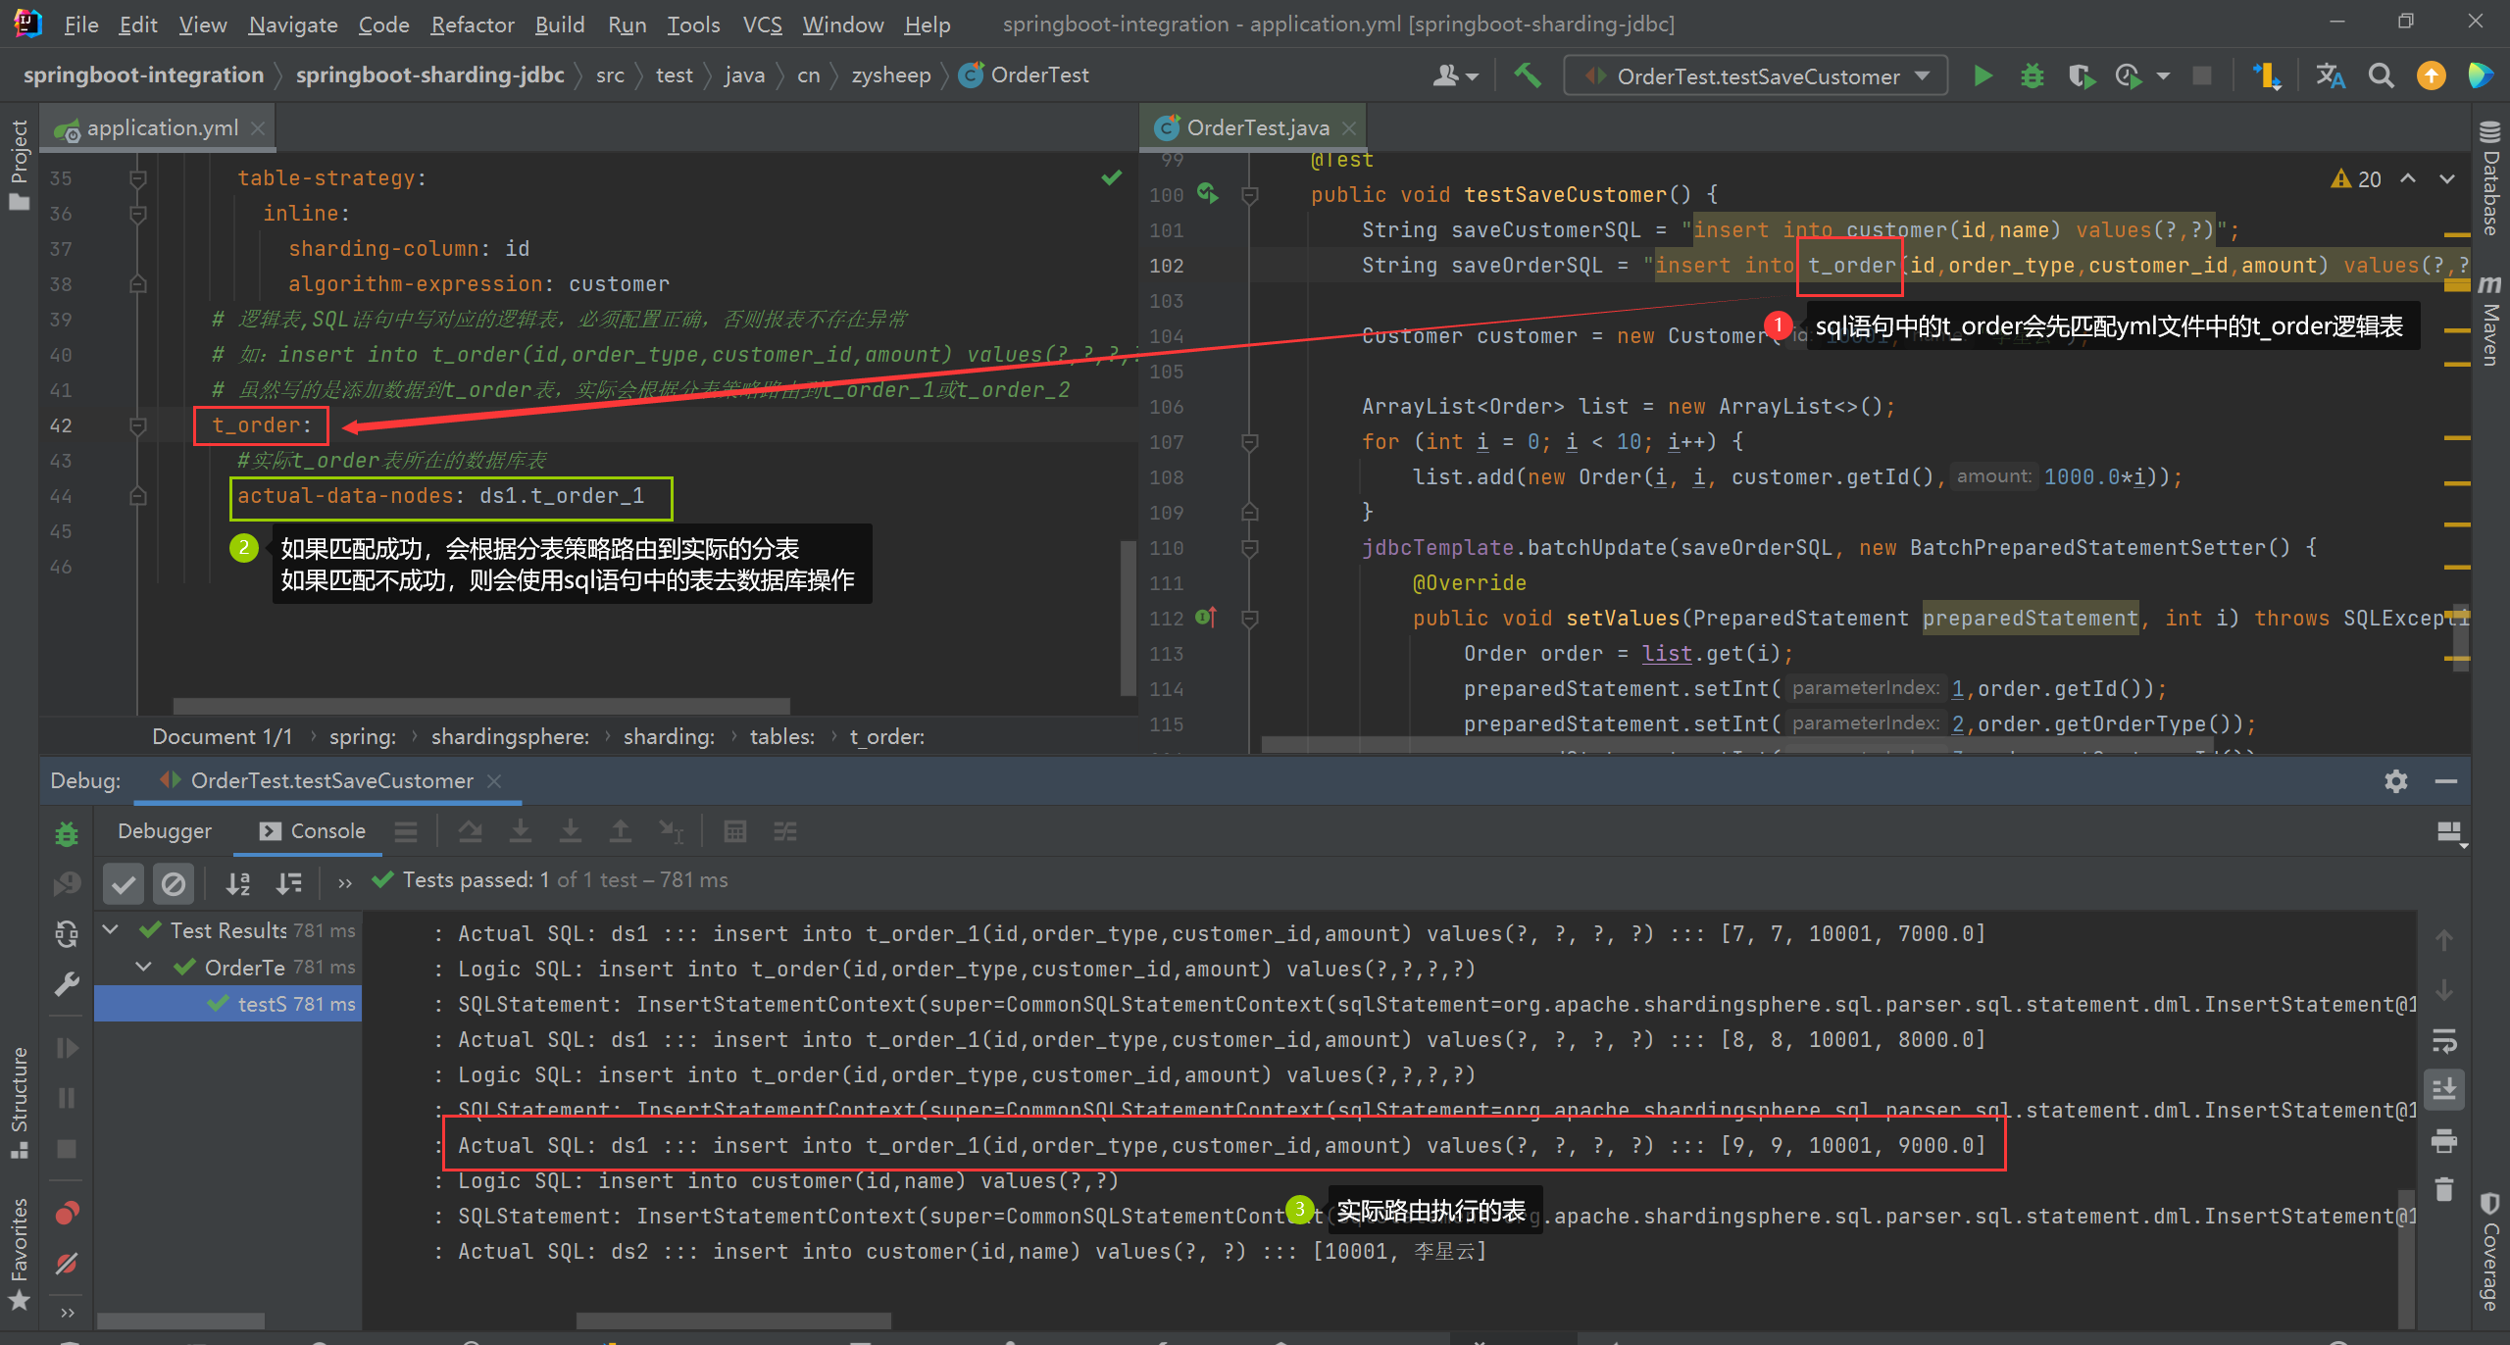Click Resume Program icon in Debug sidebar
The height and width of the screenshot is (1345, 2510).
(67, 1048)
